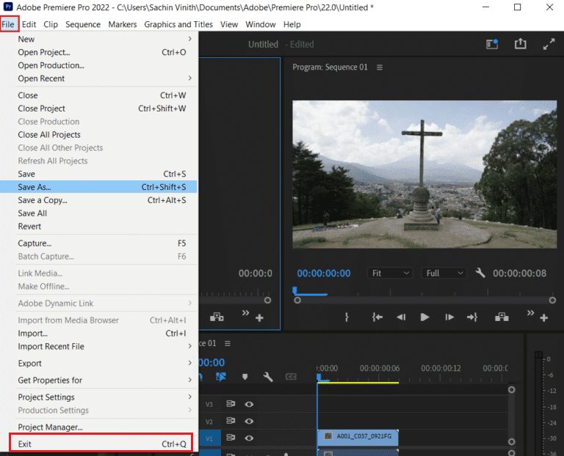Click Project Manager... entry

99,427
